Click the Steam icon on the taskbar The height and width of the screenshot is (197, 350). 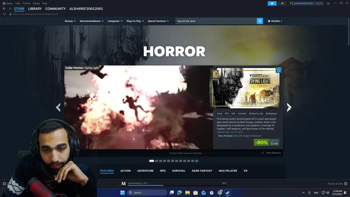pyautogui.click(x=227, y=193)
